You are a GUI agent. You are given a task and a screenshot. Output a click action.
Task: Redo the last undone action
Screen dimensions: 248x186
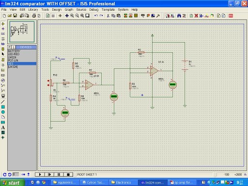point(101,15)
